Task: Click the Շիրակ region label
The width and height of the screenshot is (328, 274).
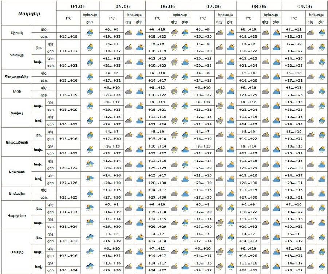Action: (x=17, y=33)
